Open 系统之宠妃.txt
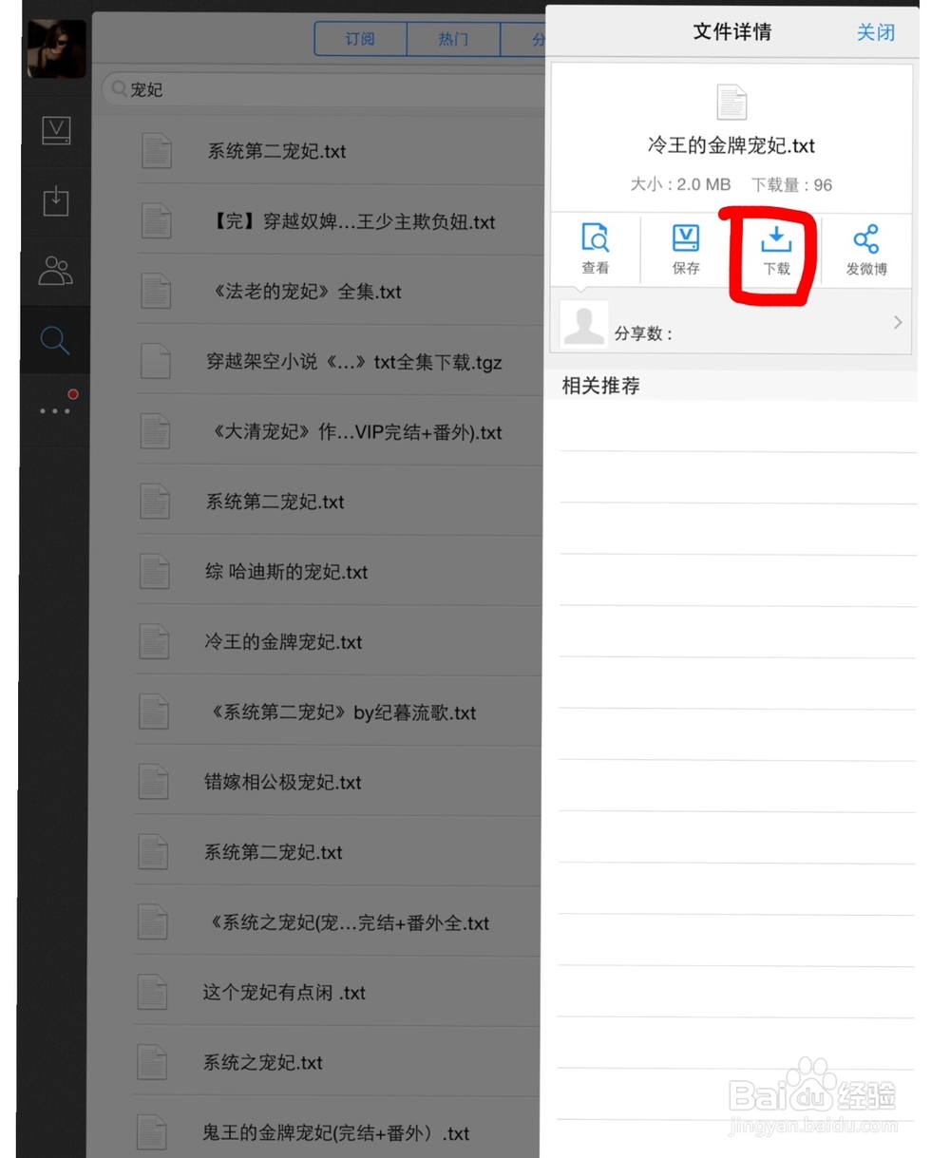The width and height of the screenshot is (950, 1158). tap(337, 1063)
